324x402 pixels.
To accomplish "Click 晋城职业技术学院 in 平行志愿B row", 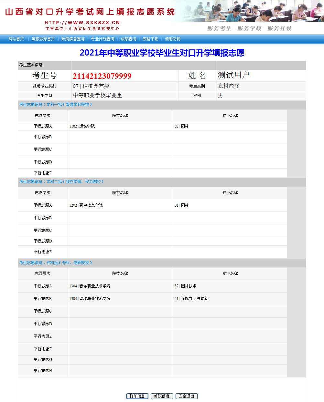I will [x=95, y=299].
